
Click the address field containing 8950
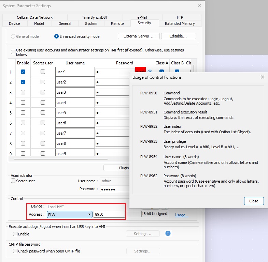(x=109, y=214)
